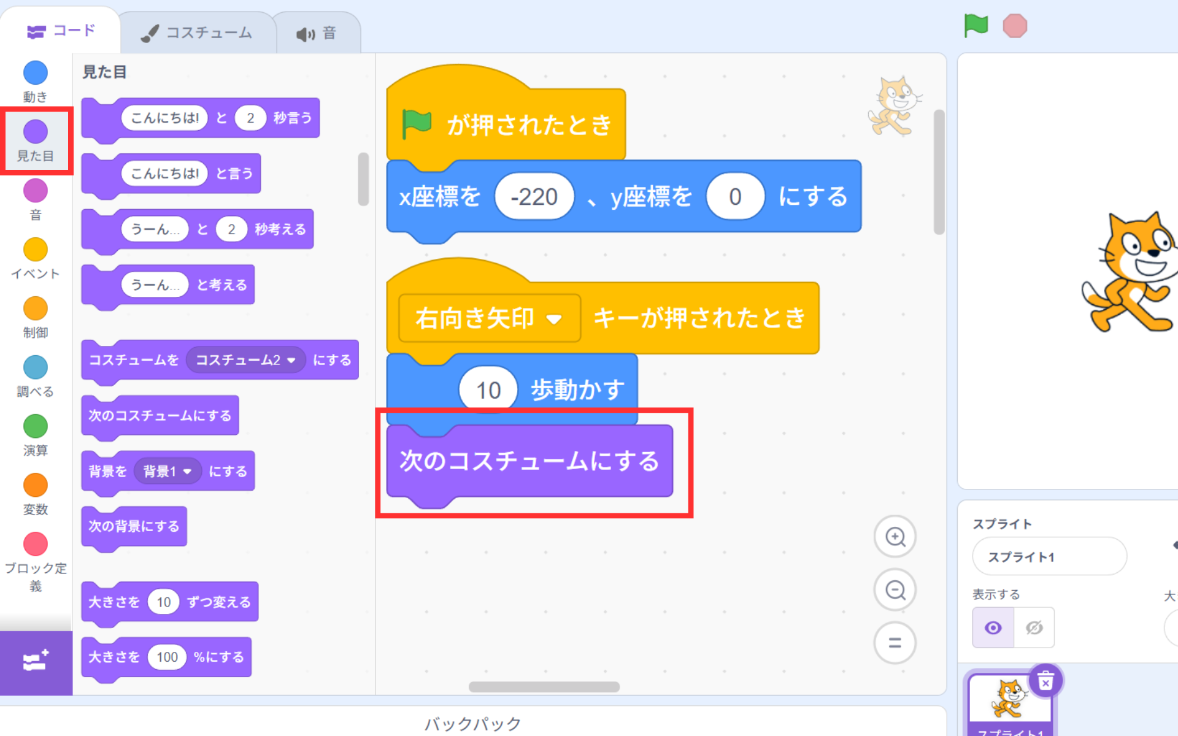Screen dimensions: 1178x736
Task: Select the イベント yellow category circle
Action: pyautogui.click(x=36, y=250)
